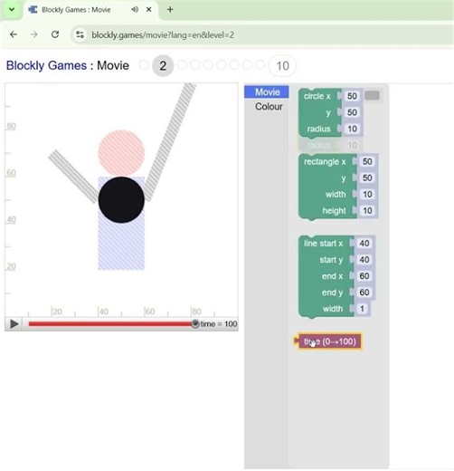Edit line end y value 60
This screenshot has width=454, height=471.
(x=364, y=293)
